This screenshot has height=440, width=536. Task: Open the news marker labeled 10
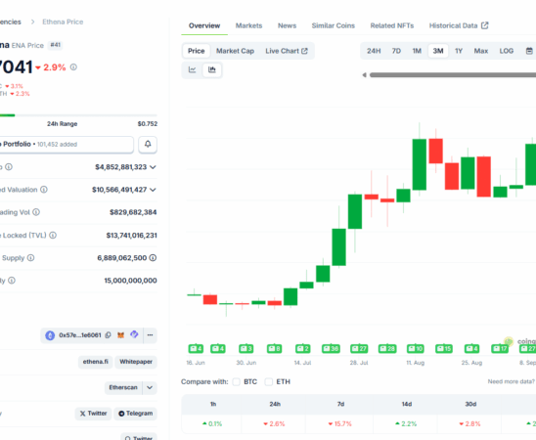[x=416, y=349]
